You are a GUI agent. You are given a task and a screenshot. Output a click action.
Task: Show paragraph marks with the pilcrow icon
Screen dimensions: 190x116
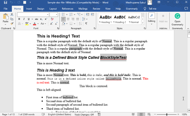tap(86, 24)
